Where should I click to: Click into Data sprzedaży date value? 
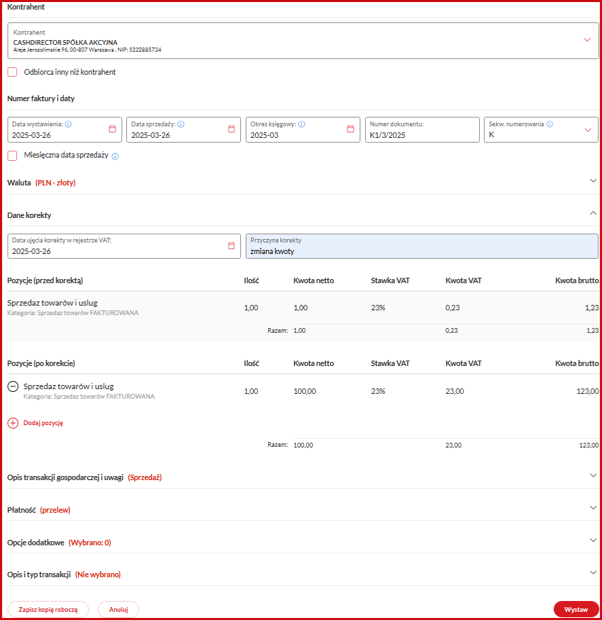tap(151, 135)
